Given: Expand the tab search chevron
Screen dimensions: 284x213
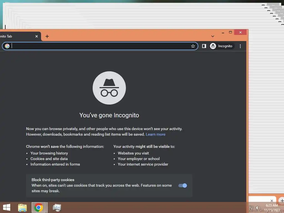Looking at the screenshot, I should point(213,36).
